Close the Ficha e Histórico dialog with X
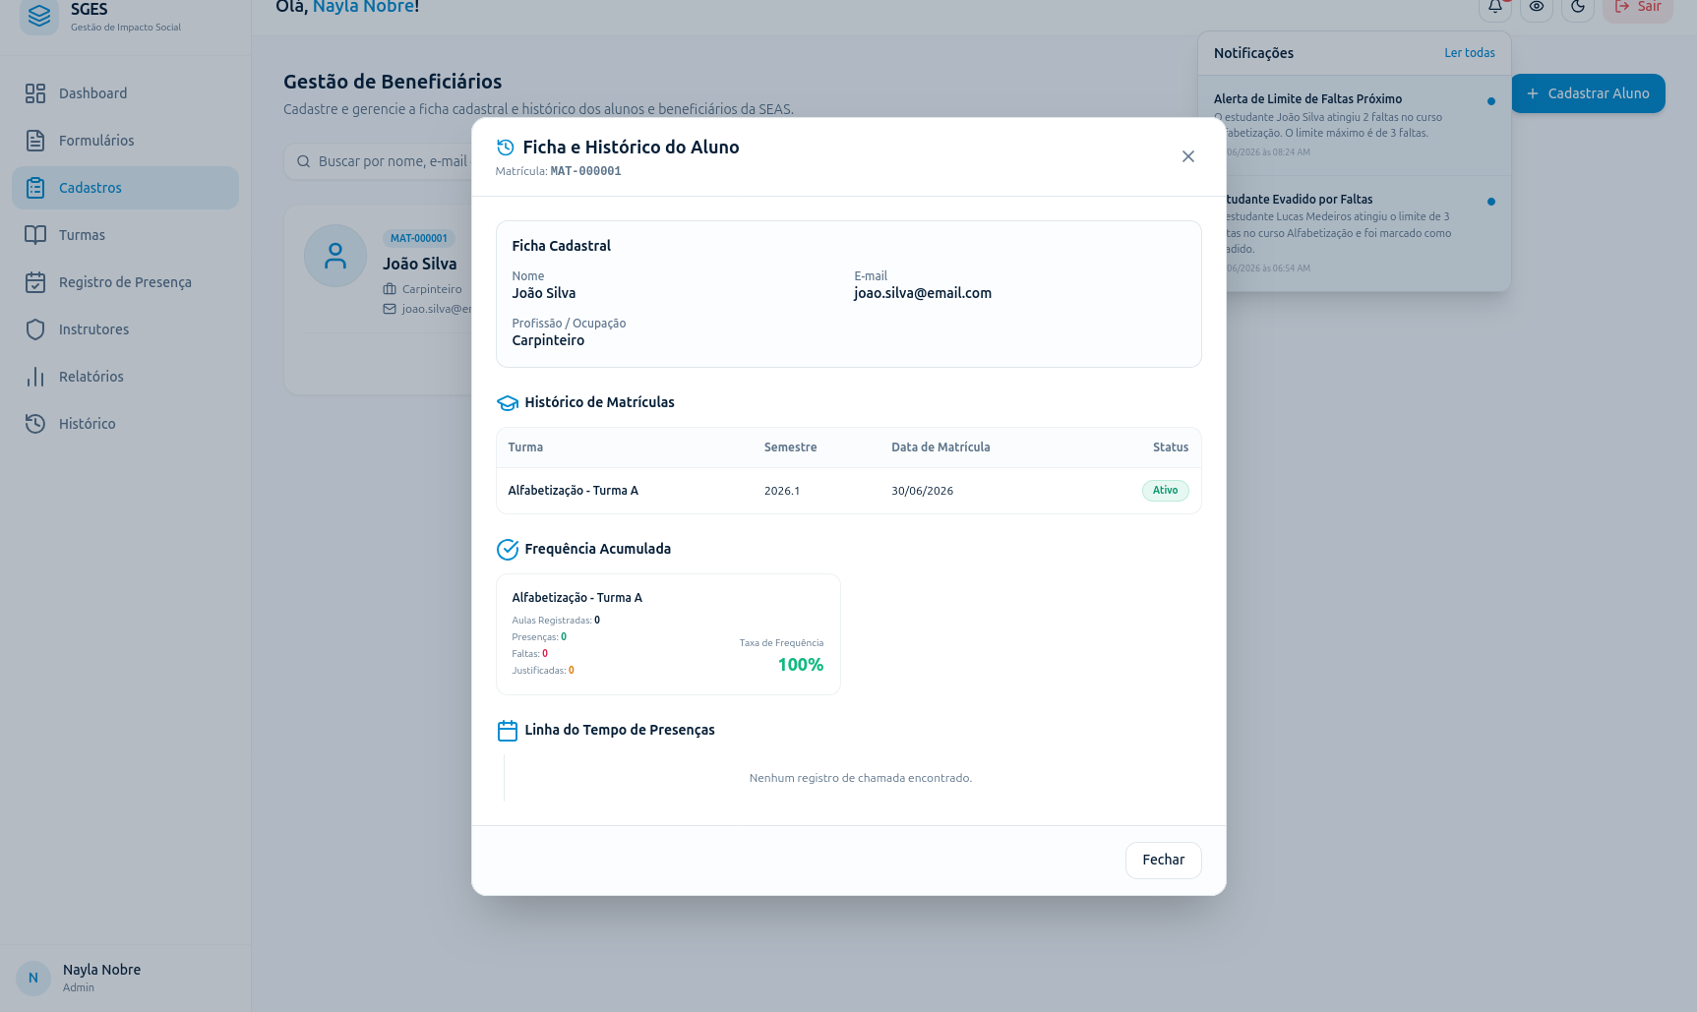 (x=1187, y=156)
